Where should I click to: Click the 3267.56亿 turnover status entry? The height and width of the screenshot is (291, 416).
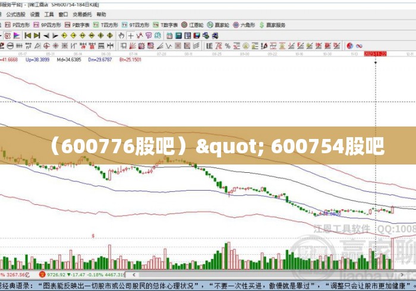coord(18,275)
